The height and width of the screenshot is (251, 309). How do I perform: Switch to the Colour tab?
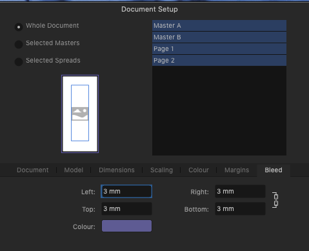click(x=199, y=170)
